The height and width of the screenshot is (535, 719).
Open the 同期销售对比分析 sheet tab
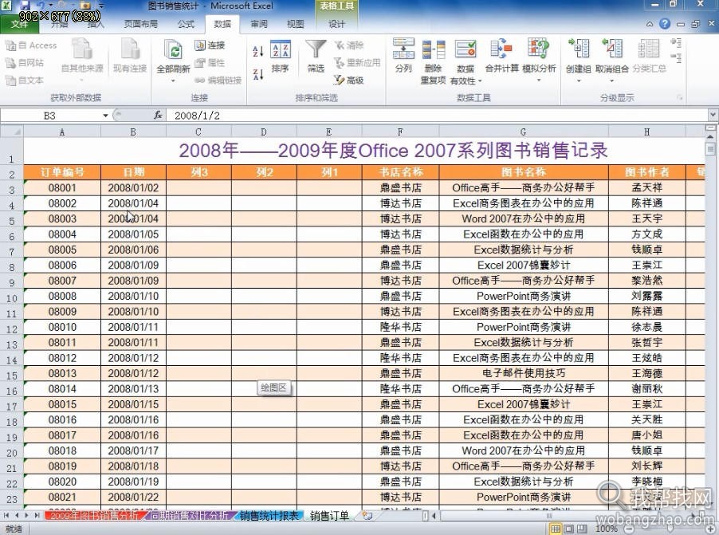click(x=190, y=516)
